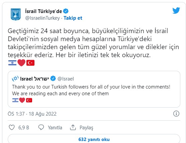Click the Twitter bird logo
This screenshot has height=143, width=186.
176,10
